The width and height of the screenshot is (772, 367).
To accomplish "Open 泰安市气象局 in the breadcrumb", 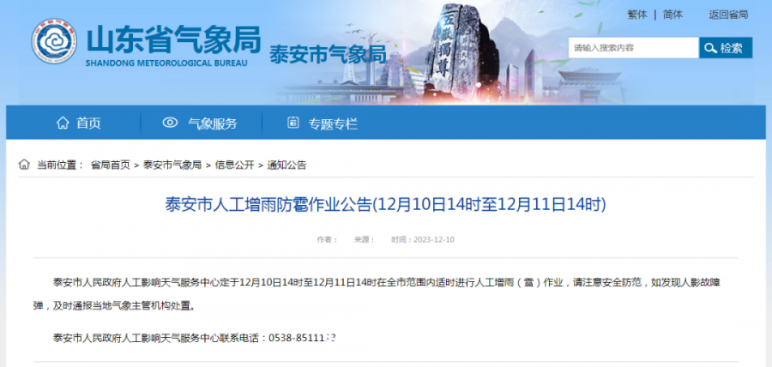I will point(172,165).
